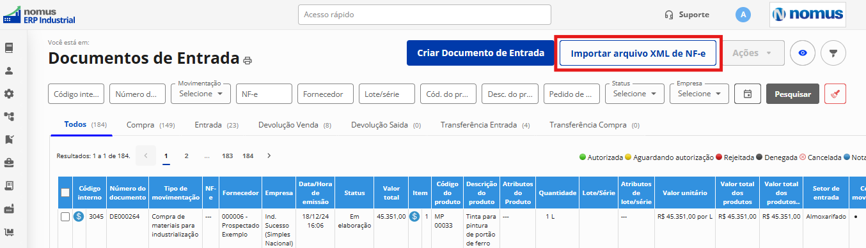Click the calendar date filter icon
Viewport: 866px width, 248px height.
point(747,94)
